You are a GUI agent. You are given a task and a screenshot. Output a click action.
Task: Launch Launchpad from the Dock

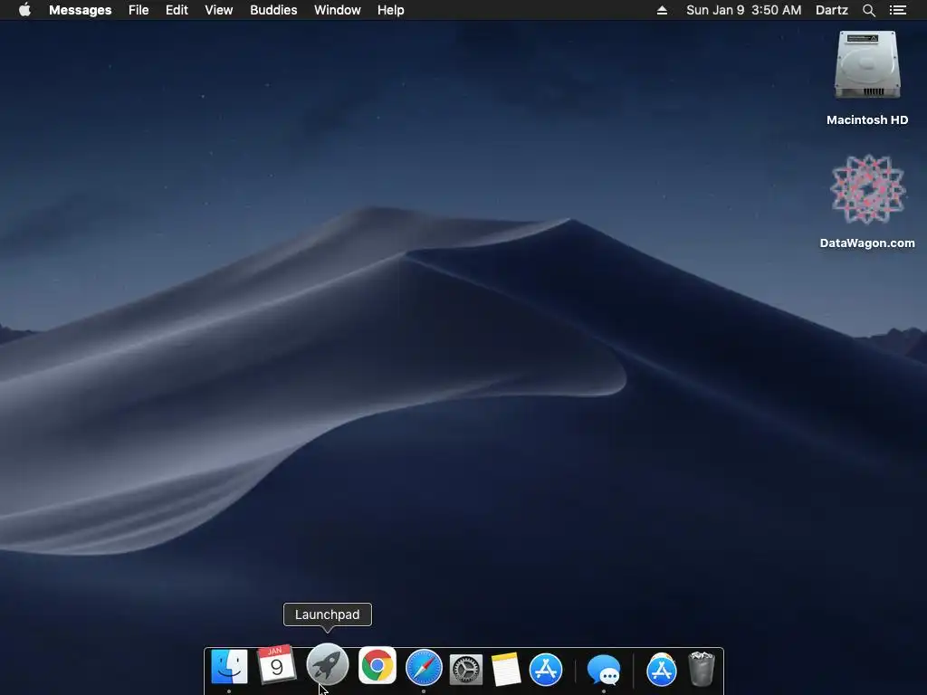[x=327, y=664]
